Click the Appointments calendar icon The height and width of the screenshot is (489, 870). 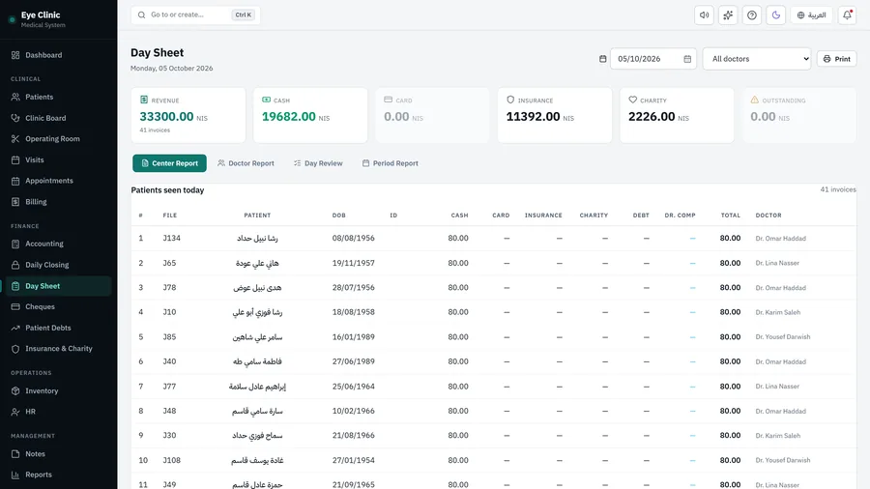(x=15, y=181)
